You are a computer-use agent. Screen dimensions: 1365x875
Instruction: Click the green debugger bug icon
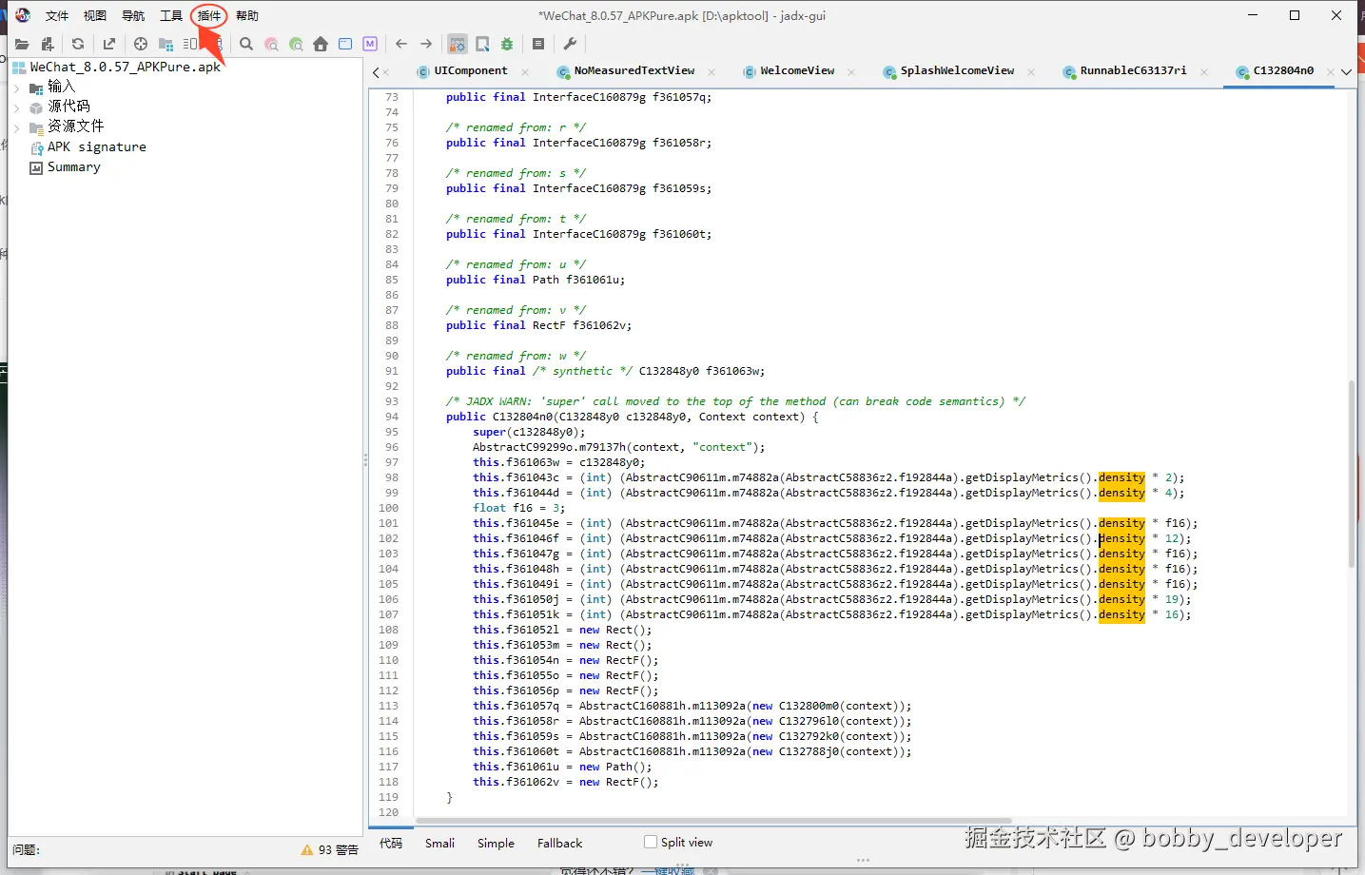[507, 44]
